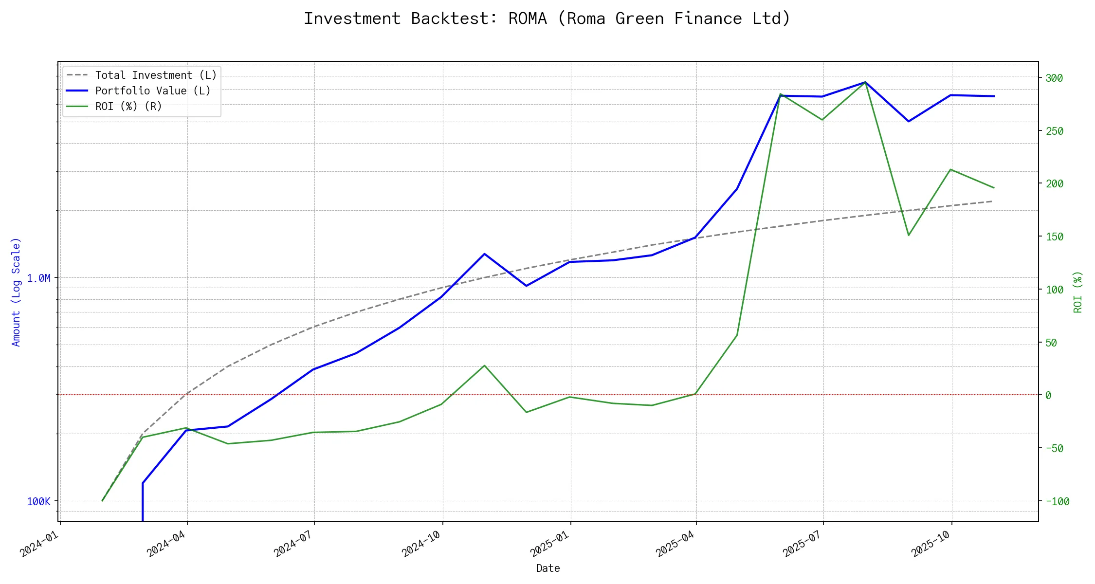Click the 2024-01 date tick label

(39, 543)
